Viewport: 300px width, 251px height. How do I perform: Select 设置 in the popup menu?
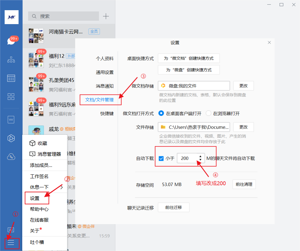tap(35, 198)
